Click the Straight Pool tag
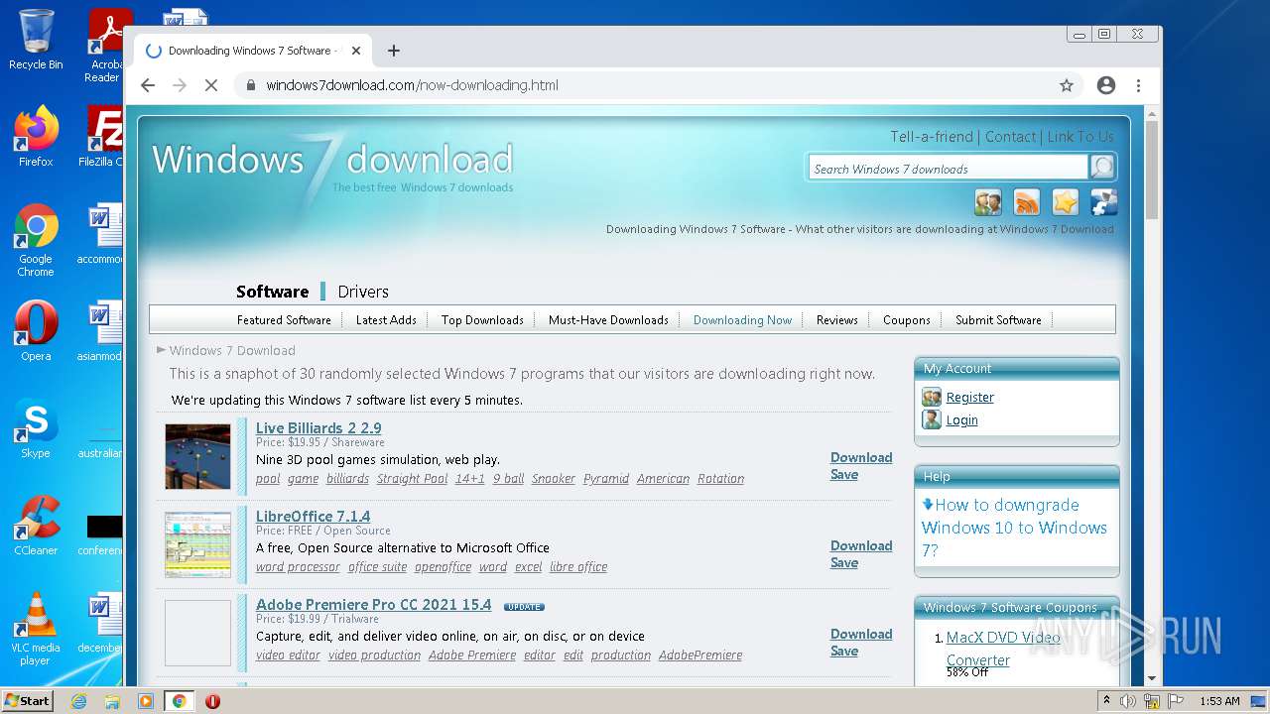Viewport: 1270px width, 714px height. (412, 479)
